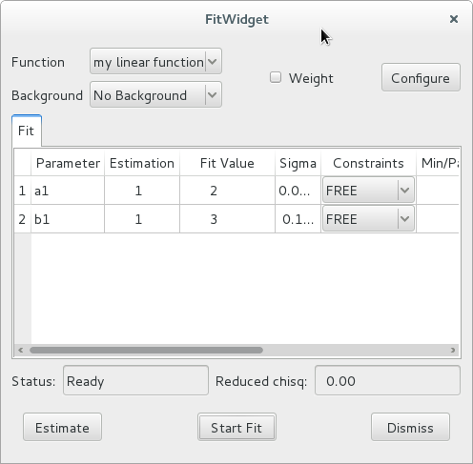
Task: Click the horizontal scrollbar left arrow
Action: click(21, 351)
